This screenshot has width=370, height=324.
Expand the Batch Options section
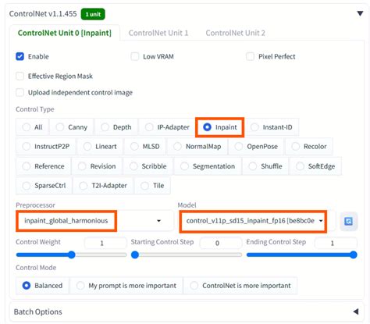click(x=356, y=312)
